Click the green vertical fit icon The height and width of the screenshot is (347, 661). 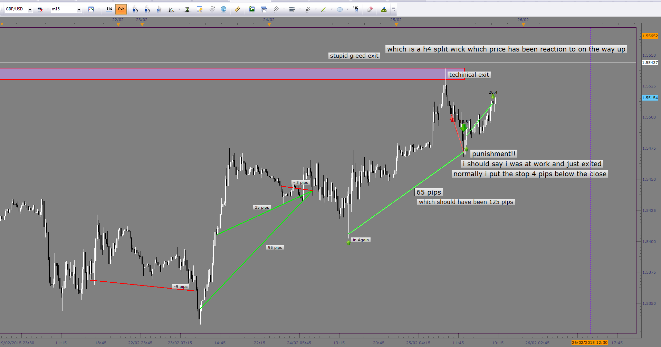coord(187,9)
